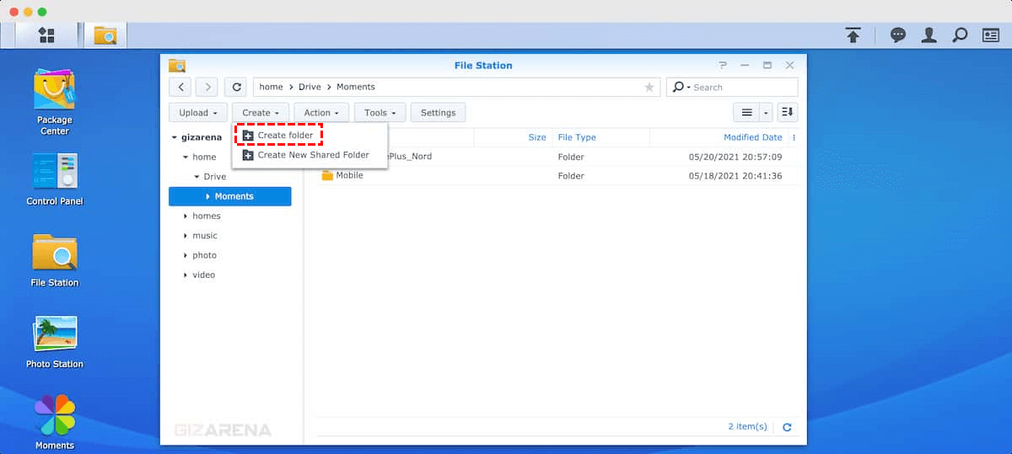Go forward with the right arrow button
The height and width of the screenshot is (454, 1012).
click(x=207, y=87)
